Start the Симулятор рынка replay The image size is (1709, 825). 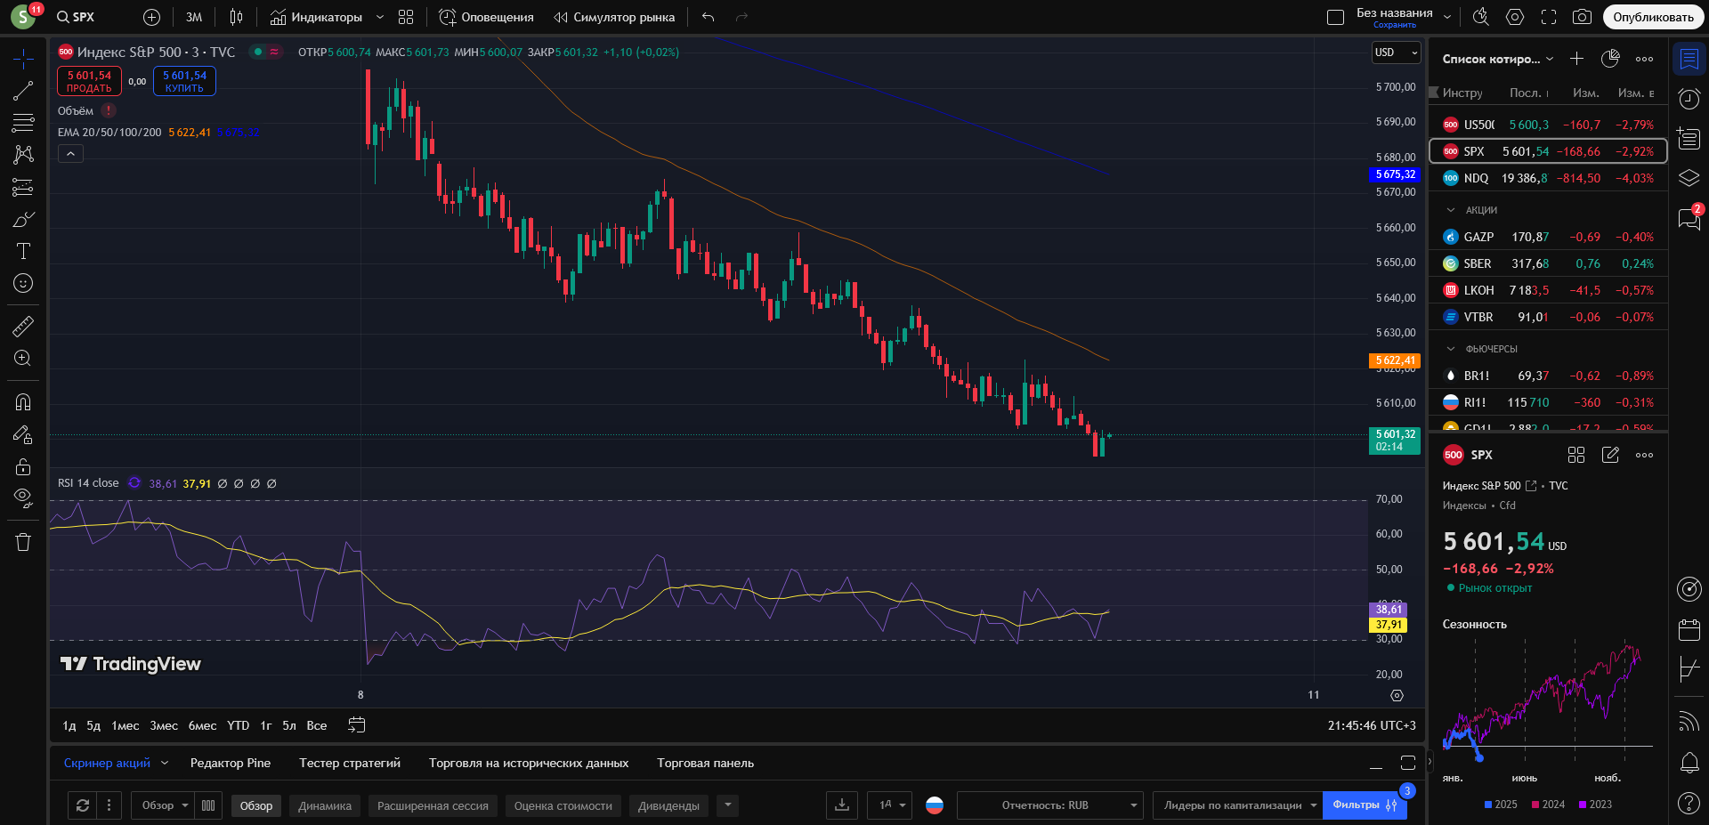click(614, 17)
